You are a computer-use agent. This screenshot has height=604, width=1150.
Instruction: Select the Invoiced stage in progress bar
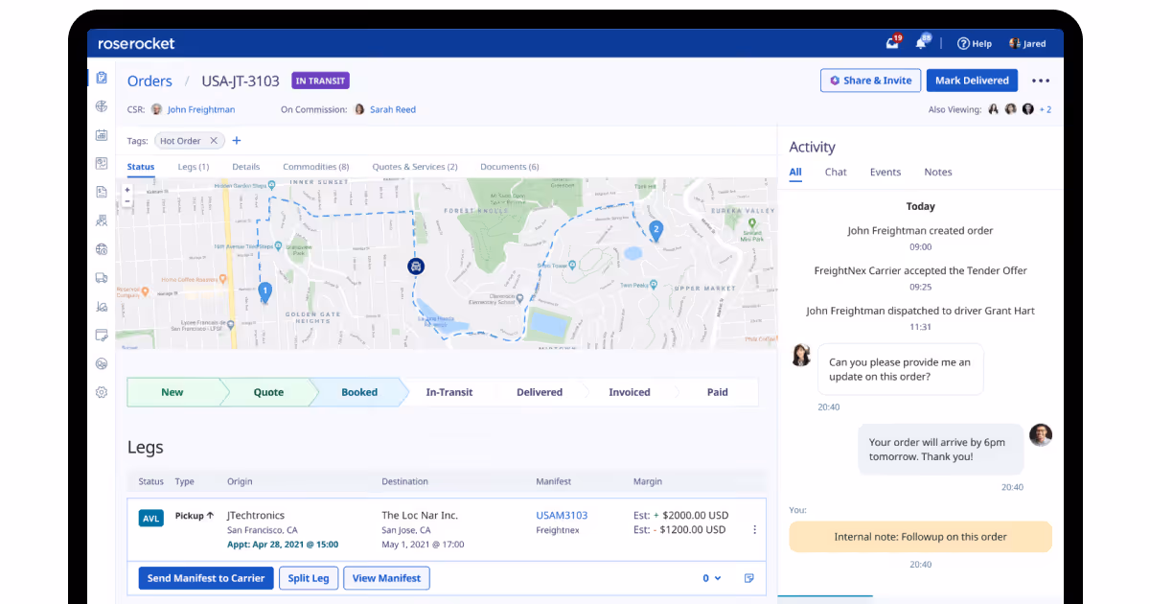[630, 392]
